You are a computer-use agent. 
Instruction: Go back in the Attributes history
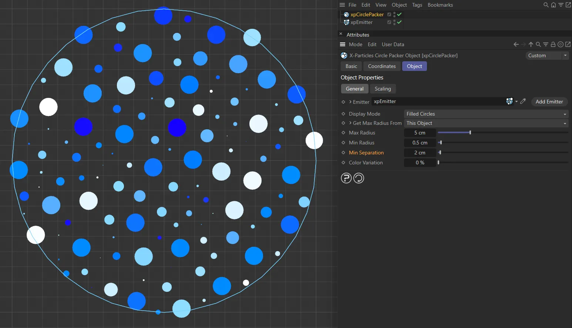516,44
